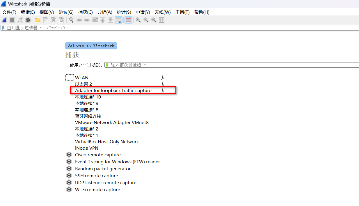Open a capture file via folder icon
This screenshot has width=359, height=206.
(38, 20)
